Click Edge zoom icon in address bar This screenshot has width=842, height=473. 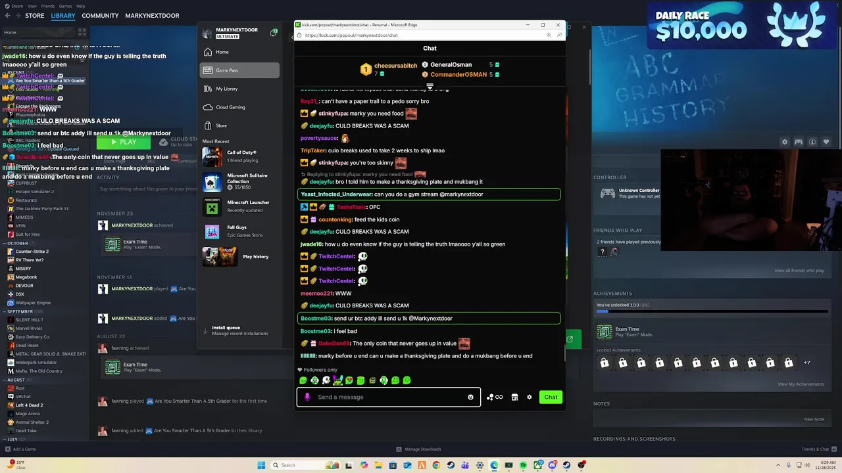point(549,35)
